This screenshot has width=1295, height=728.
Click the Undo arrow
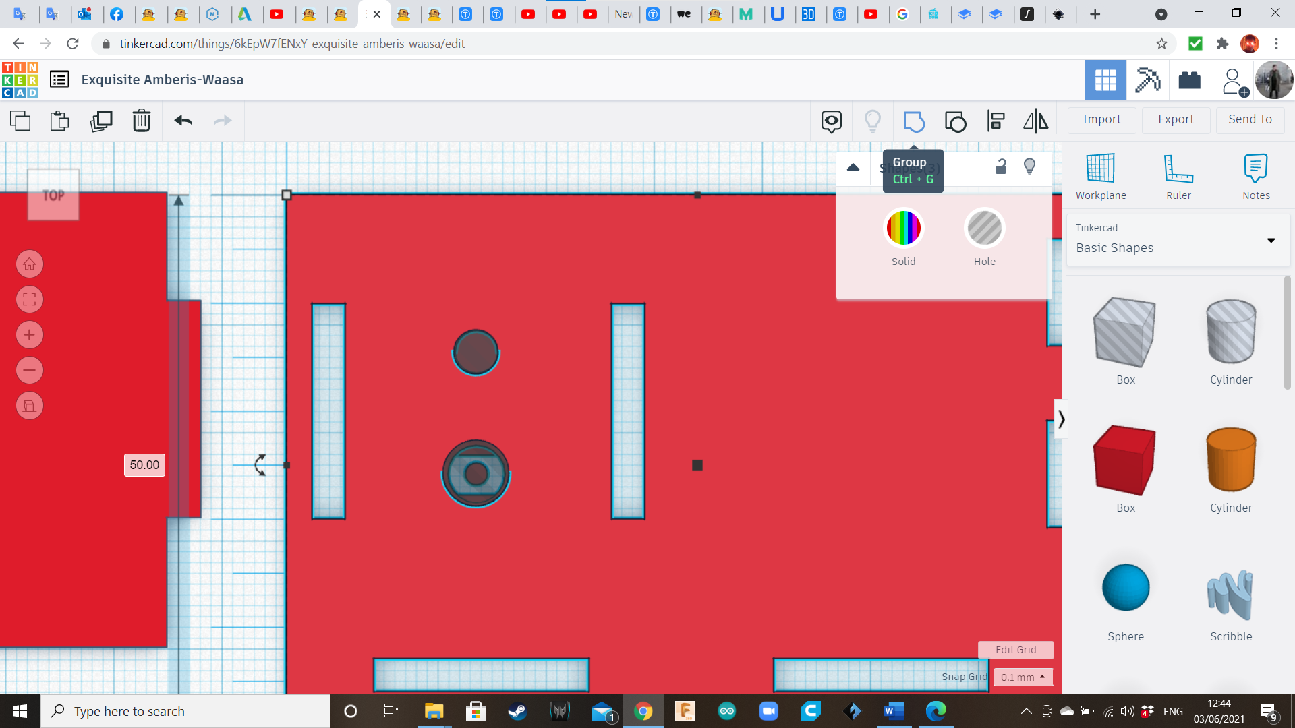(x=183, y=121)
